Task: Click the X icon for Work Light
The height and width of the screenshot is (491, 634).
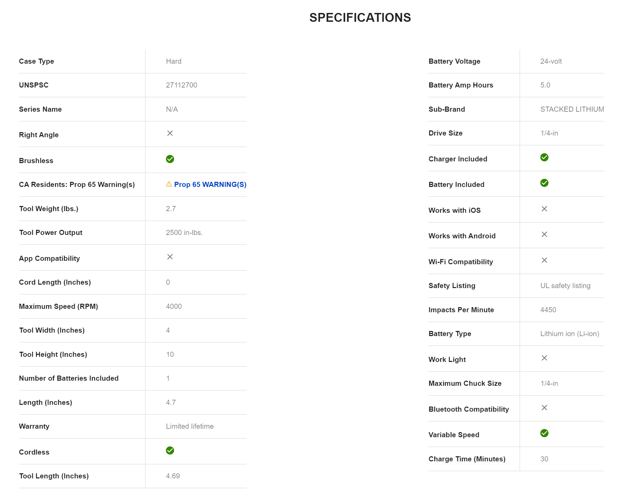Action: (x=544, y=358)
